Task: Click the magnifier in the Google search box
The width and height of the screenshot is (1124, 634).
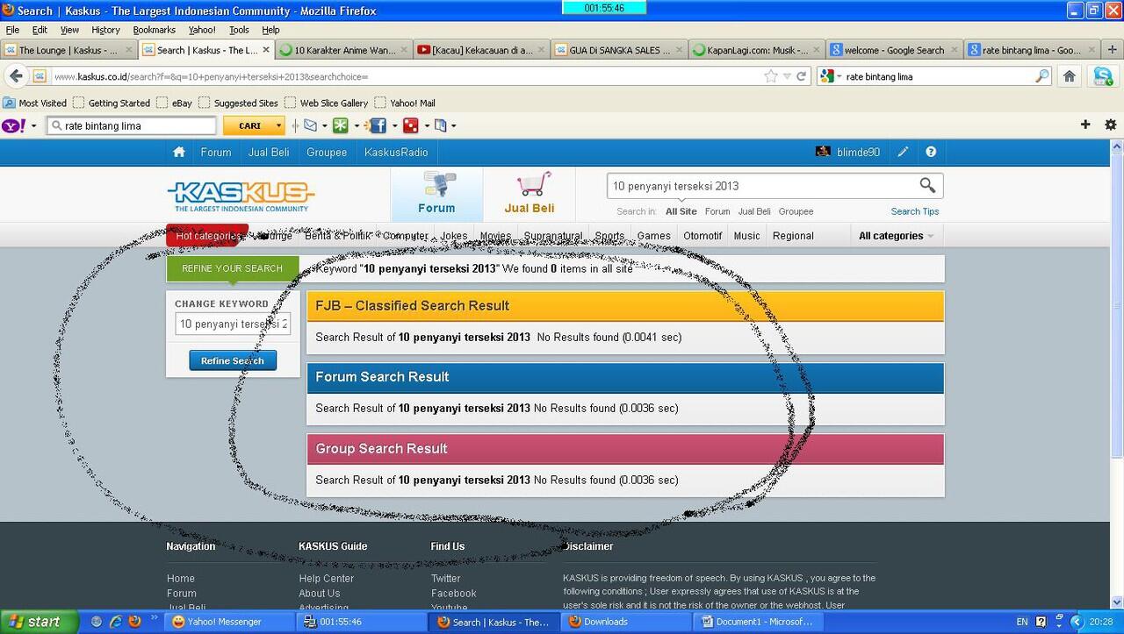Action: pos(1041,76)
